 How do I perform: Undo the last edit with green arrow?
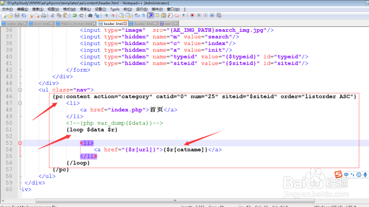[75, 15]
